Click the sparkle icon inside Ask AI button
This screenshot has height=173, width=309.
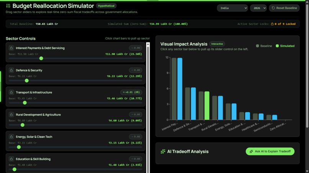(x=251, y=151)
